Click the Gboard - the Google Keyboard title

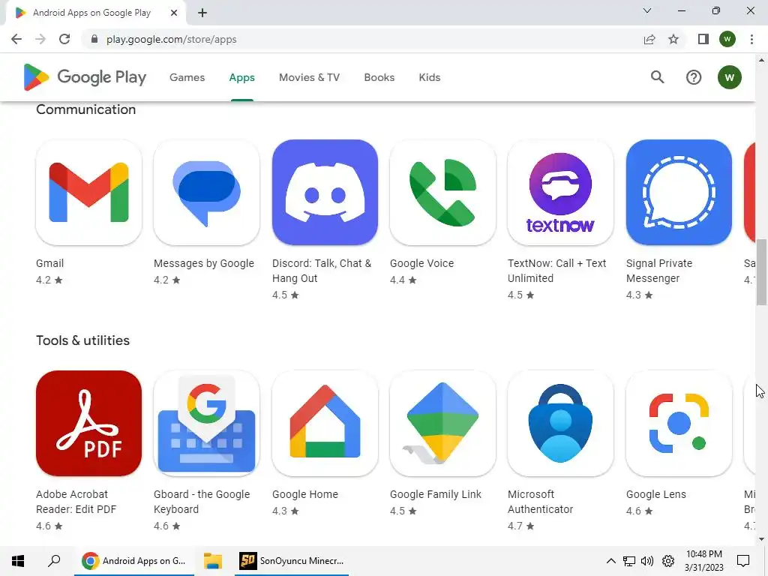(202, 502)
